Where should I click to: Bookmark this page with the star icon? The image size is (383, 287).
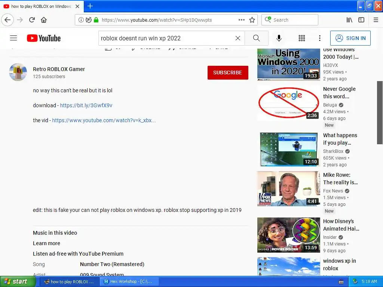[252, 20]
